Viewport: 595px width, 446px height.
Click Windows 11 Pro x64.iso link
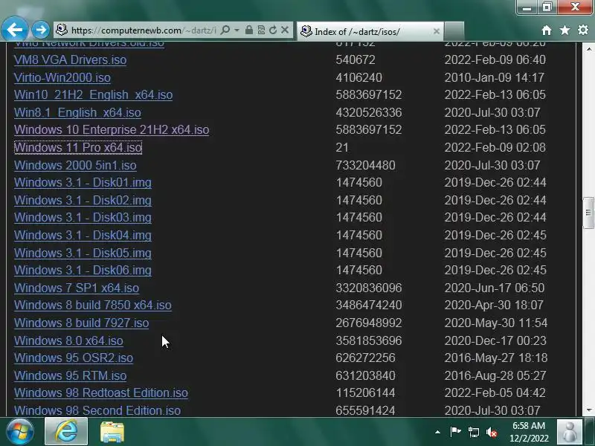78,147
